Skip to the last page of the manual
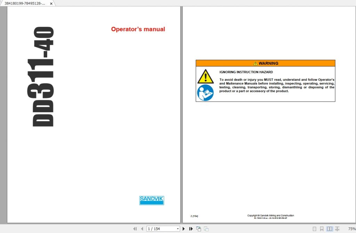356x233 pixels. click(191, 228)
